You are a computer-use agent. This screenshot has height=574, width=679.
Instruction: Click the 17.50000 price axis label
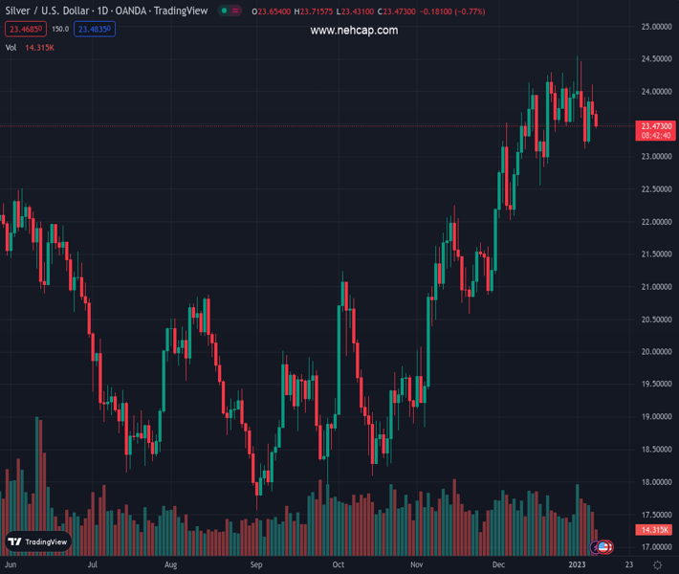point(656,515)
